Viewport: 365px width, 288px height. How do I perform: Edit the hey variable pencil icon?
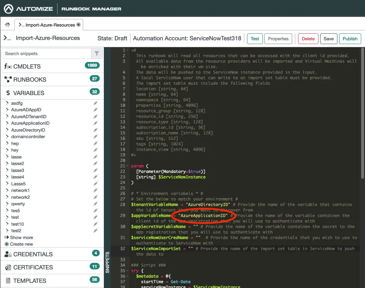pos(96,150)
